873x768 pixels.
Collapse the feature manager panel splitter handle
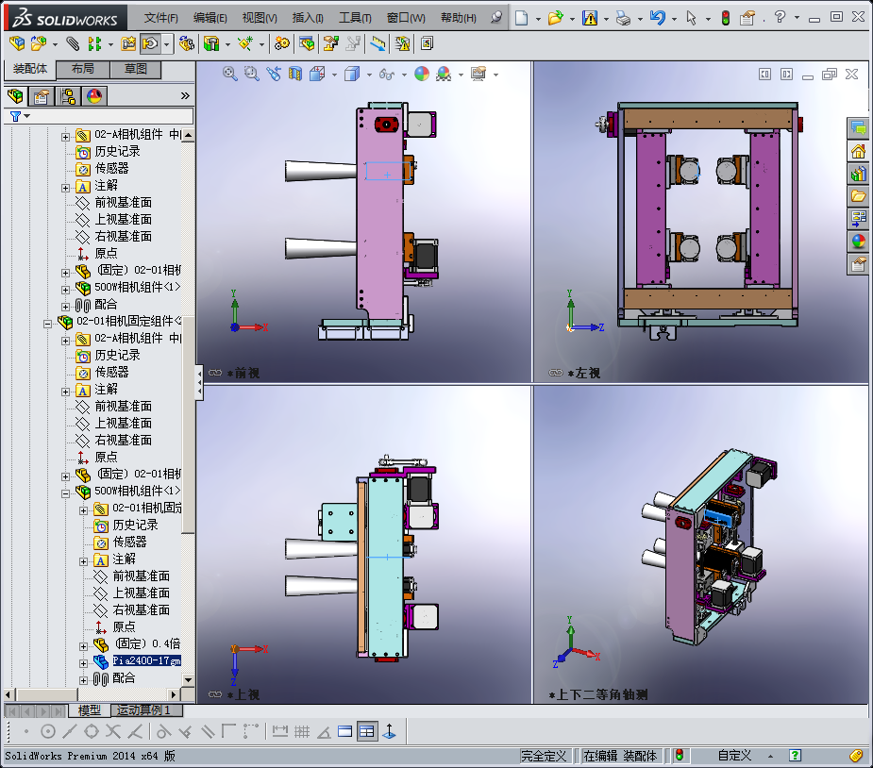[x=199, y=382]
